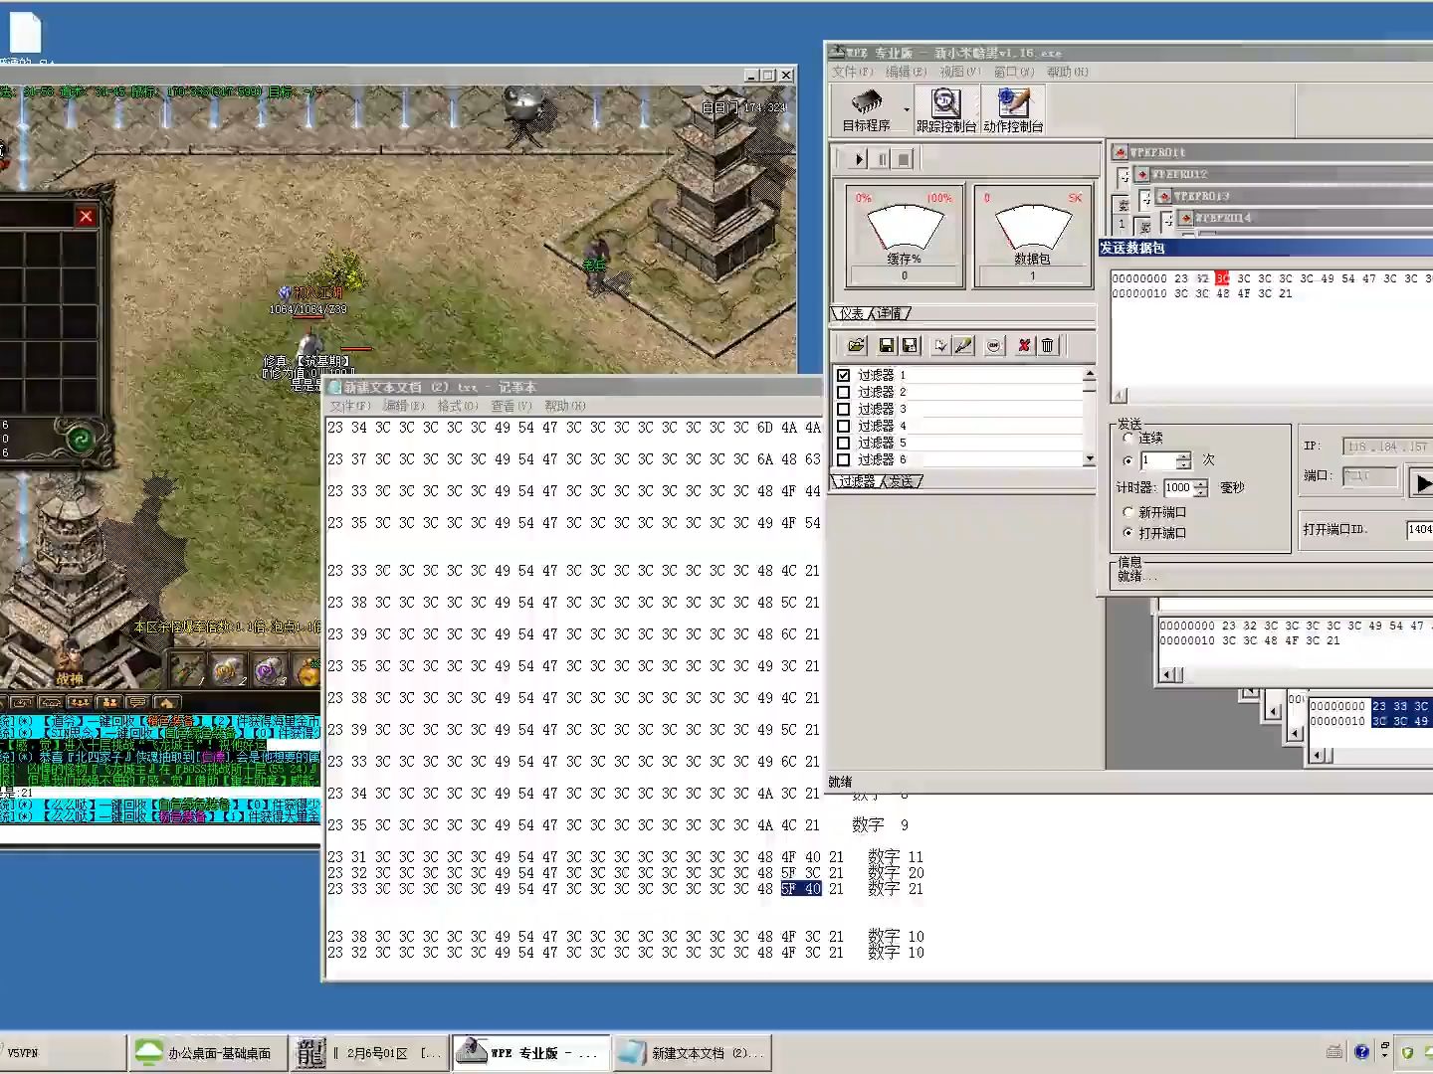Click the WPEPRO11 window icon

click(1121, 152)
